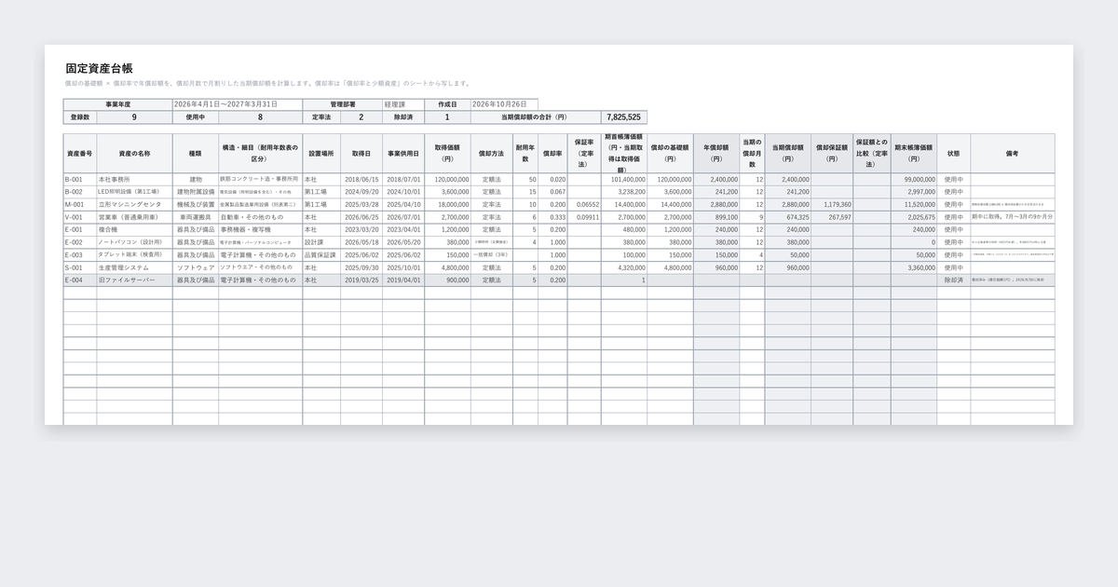Click the 設計課 location cell
The width and height of the screenshot is (1118, 587).
pyautogui.click(x=321, y=242)
